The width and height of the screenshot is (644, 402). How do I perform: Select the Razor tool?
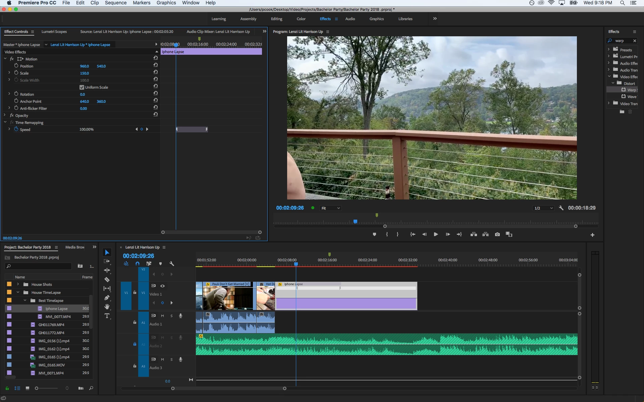[x=107, y=279]
